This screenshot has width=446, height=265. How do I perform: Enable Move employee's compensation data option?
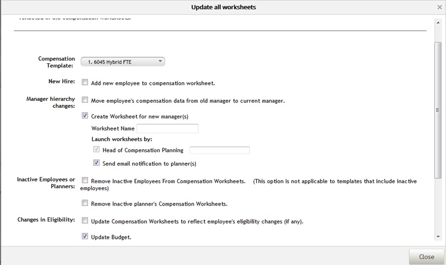pyautogui.click(x=85, y=100)
